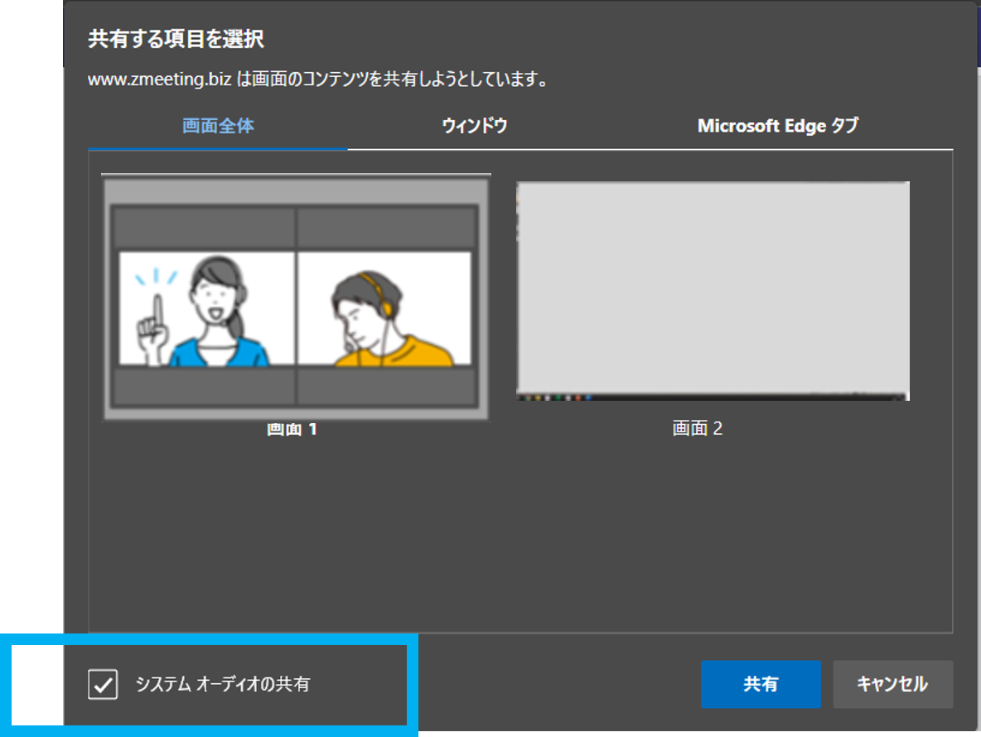
Task: Click the 画面 2 caption text
Action: 698,428
